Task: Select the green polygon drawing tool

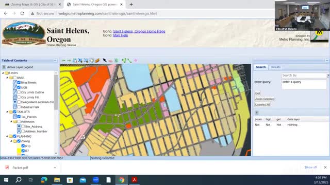Action: [x=124, y=61]
